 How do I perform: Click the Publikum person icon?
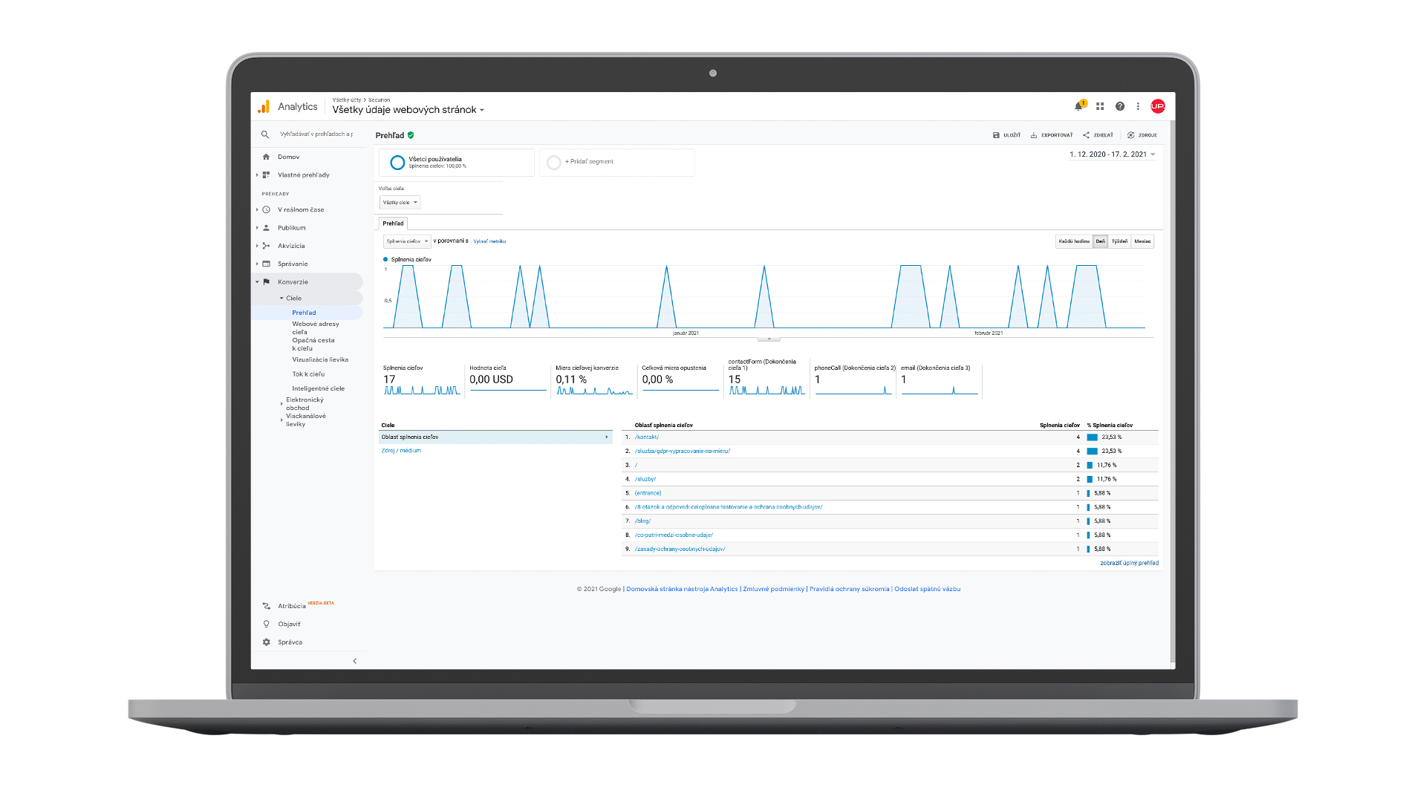[266, 228]
